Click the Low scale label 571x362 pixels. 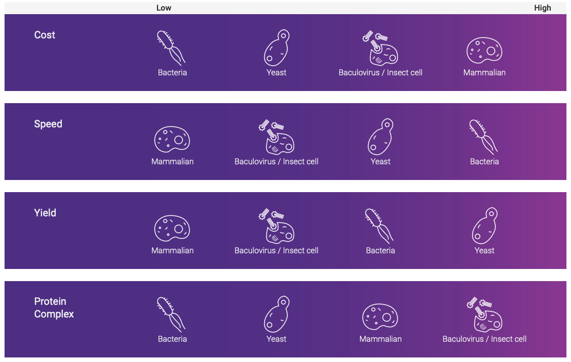[x=164, y=8]
